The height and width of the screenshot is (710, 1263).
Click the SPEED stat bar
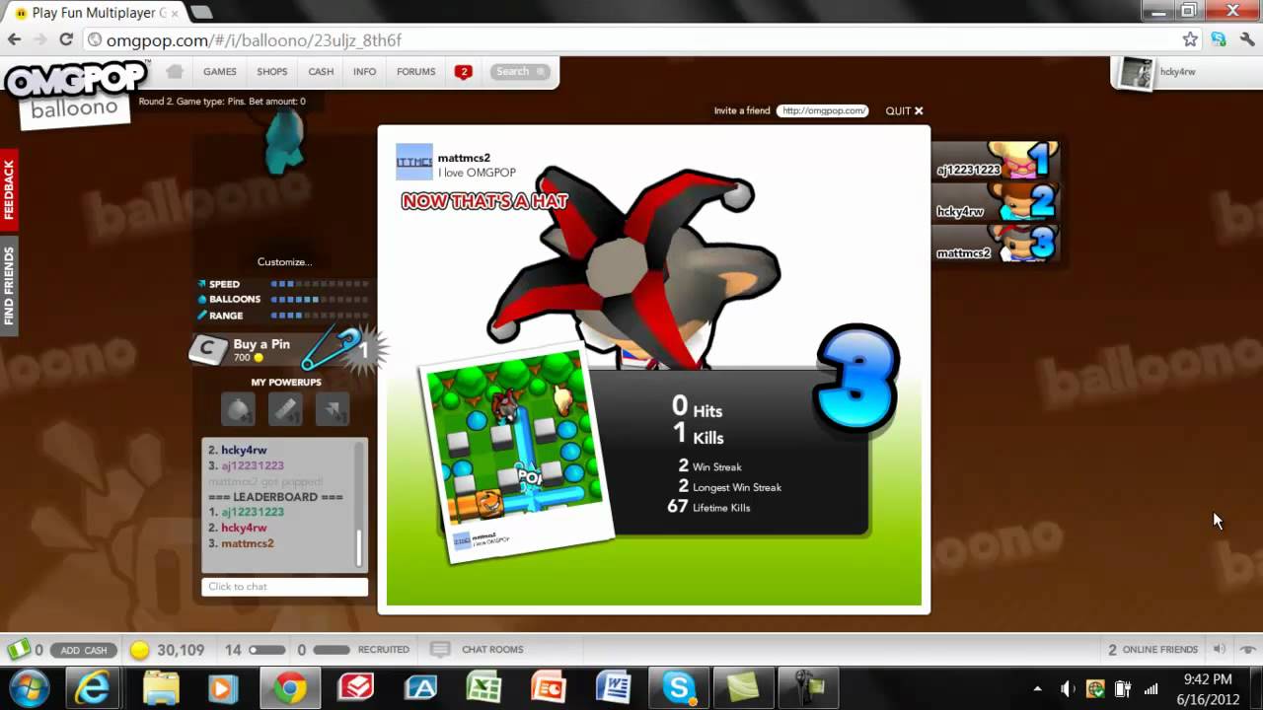click(x=319, y=284)
